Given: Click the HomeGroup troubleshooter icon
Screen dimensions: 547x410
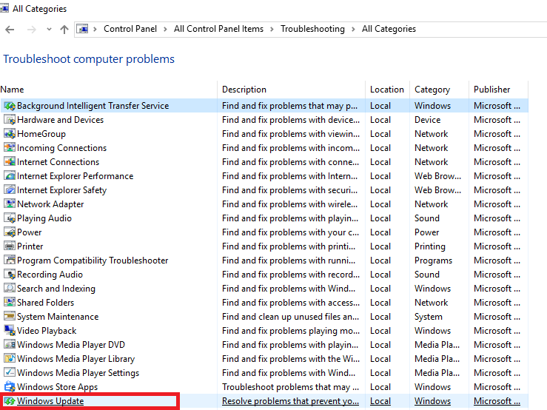Looking at the screenshot, I should click(x=10, y=134).
